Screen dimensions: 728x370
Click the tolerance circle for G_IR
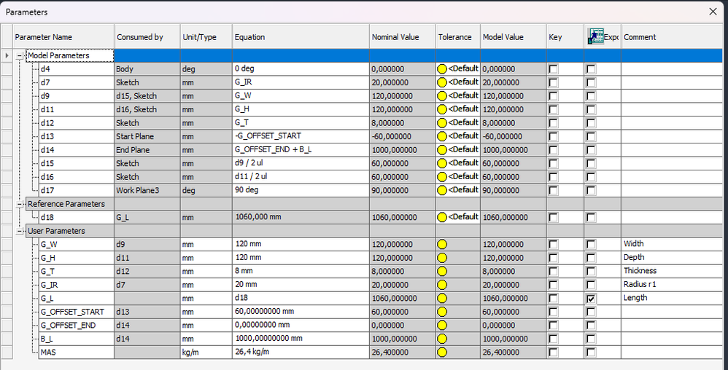(442, 284)
